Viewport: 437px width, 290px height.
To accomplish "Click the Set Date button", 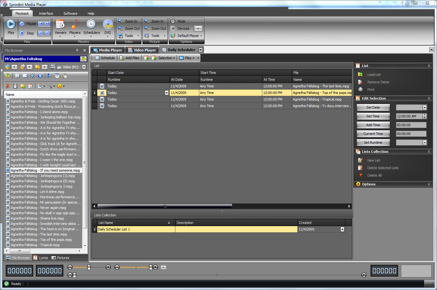I will point(373,107).
